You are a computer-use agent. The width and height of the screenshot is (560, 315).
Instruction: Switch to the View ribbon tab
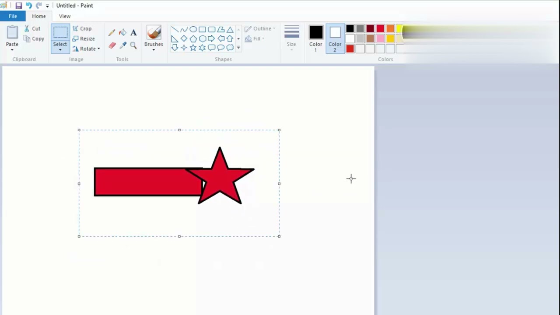pos(65,16)
